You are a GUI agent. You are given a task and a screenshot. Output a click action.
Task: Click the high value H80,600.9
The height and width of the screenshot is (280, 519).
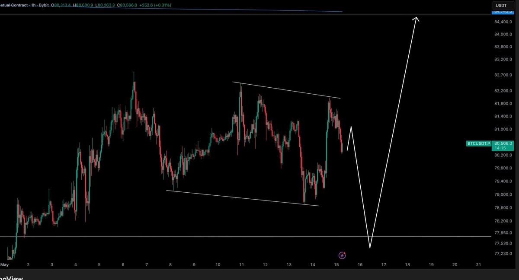(x=83, y=5)
